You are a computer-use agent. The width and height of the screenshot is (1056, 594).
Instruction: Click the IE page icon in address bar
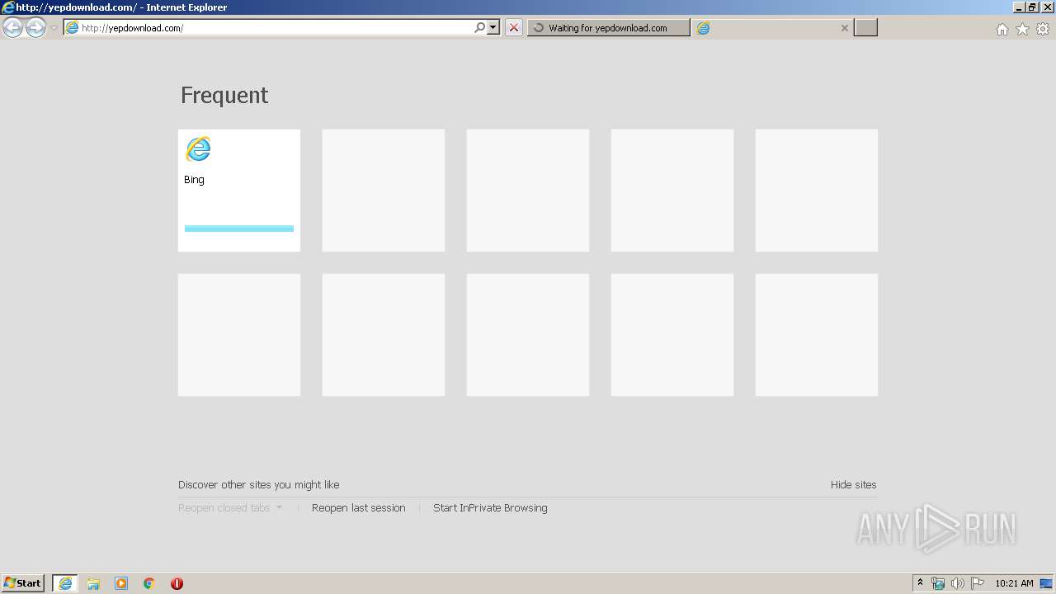(72, 28)
